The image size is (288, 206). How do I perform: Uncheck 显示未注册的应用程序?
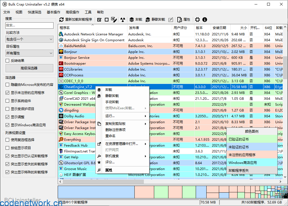8,93
